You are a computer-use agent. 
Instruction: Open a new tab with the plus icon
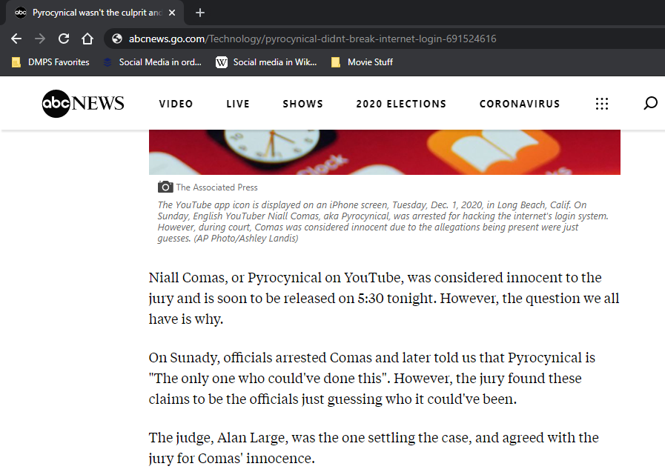(x=200, y=13)
